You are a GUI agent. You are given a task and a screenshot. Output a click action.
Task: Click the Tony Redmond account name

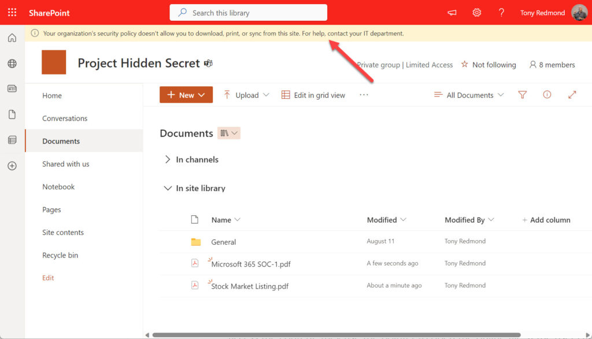(542, 13)
